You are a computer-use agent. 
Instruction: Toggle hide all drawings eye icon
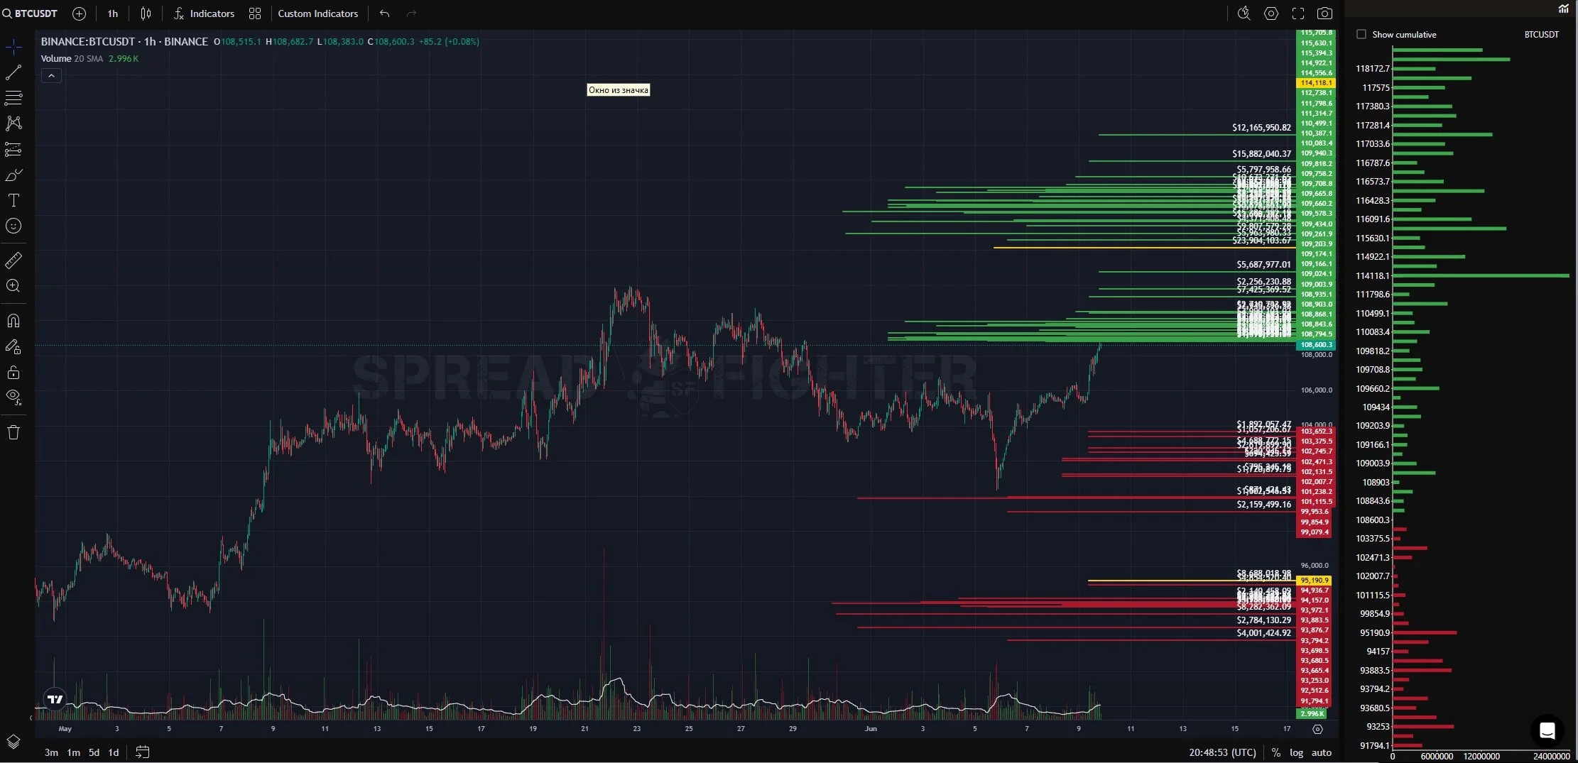13,397
